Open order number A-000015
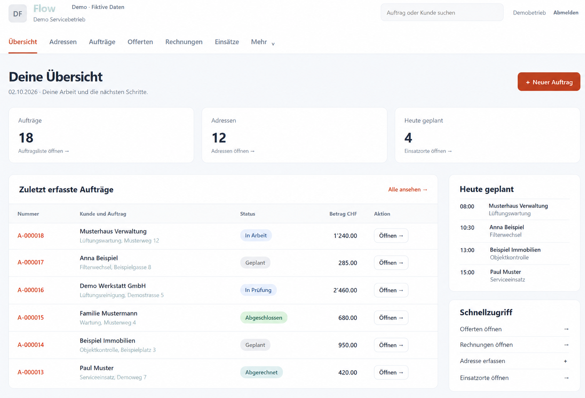This screenshot has width=585, height=398. pyautogui.click(x=31, y=318)
